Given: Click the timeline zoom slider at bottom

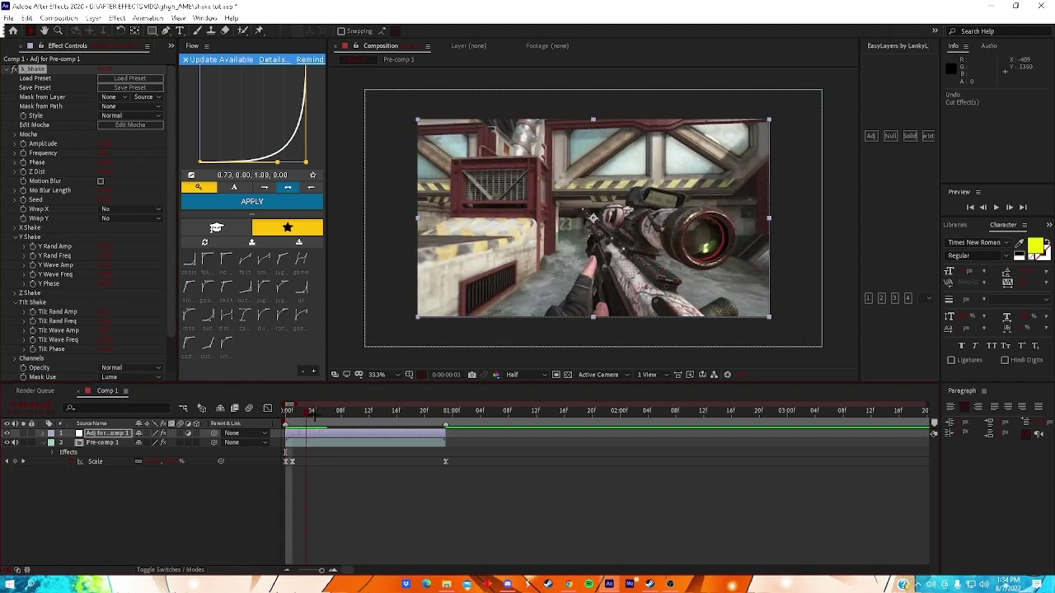Looking at the screenshot, I should (x=321, y=570).
